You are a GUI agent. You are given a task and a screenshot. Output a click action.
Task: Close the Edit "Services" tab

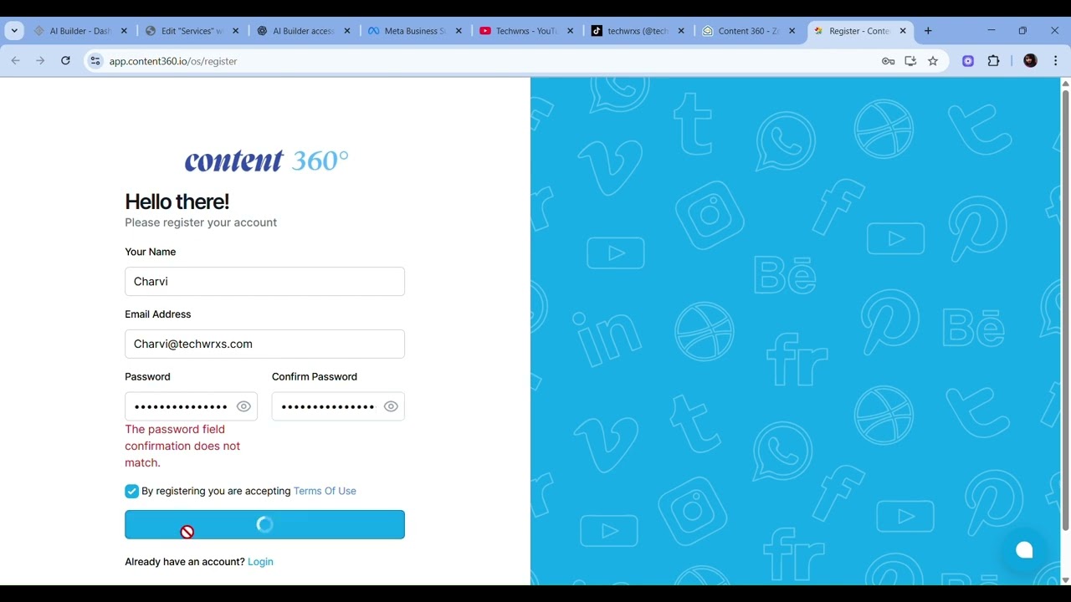(x=235, y=31)
